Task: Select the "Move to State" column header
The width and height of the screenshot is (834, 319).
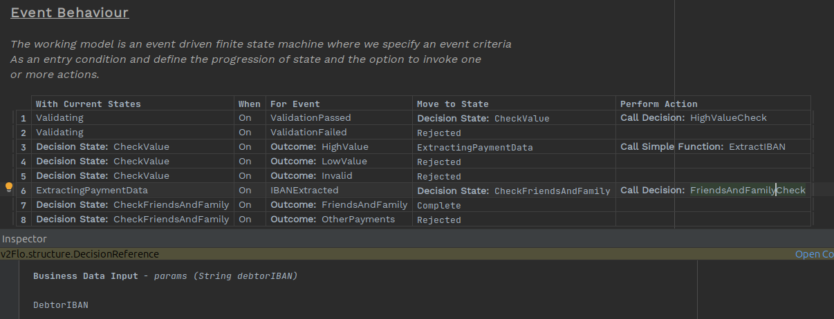Action: click(x=452, y=104)
